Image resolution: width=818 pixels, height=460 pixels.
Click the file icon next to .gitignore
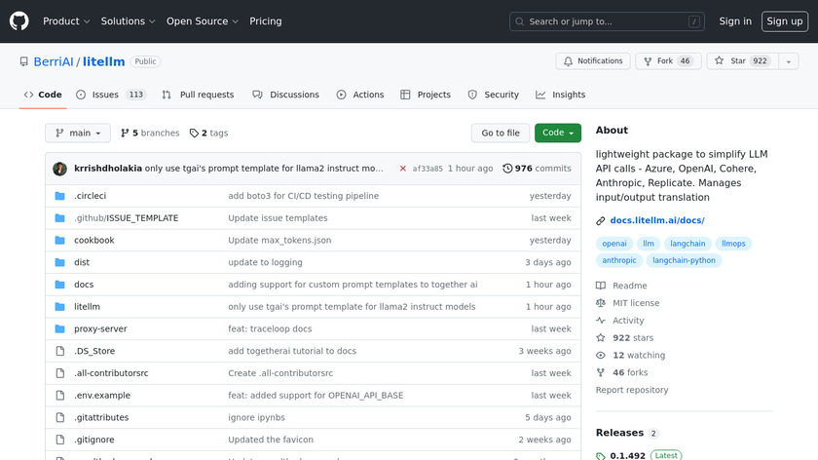60,440
